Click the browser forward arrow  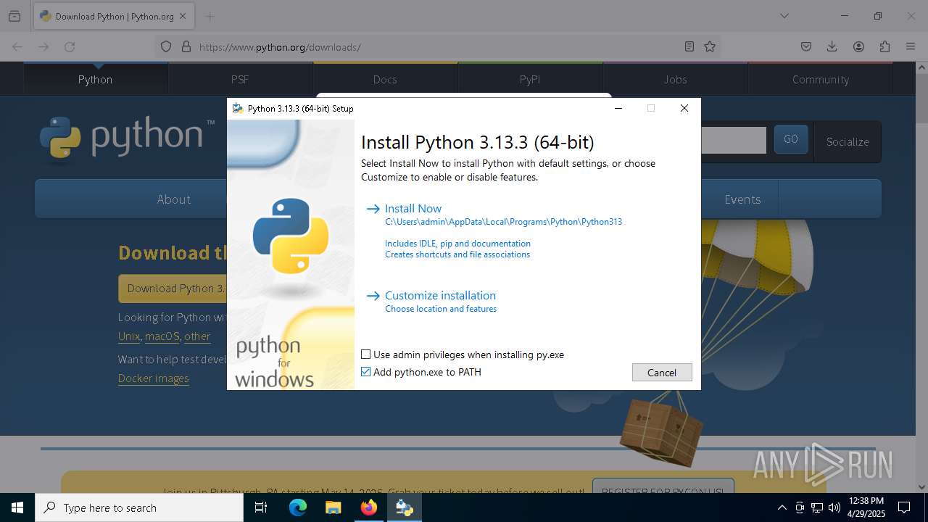tap(43, 46)
